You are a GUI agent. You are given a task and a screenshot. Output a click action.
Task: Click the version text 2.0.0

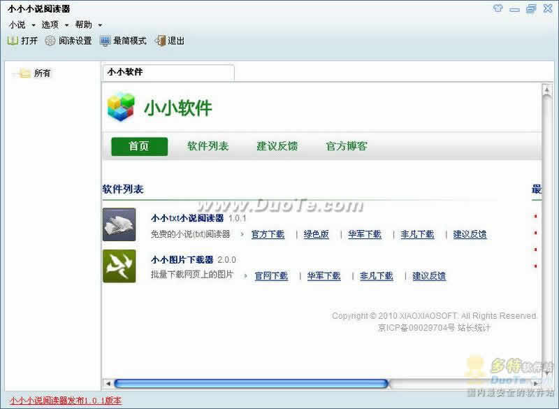click(x=226, y=260)
